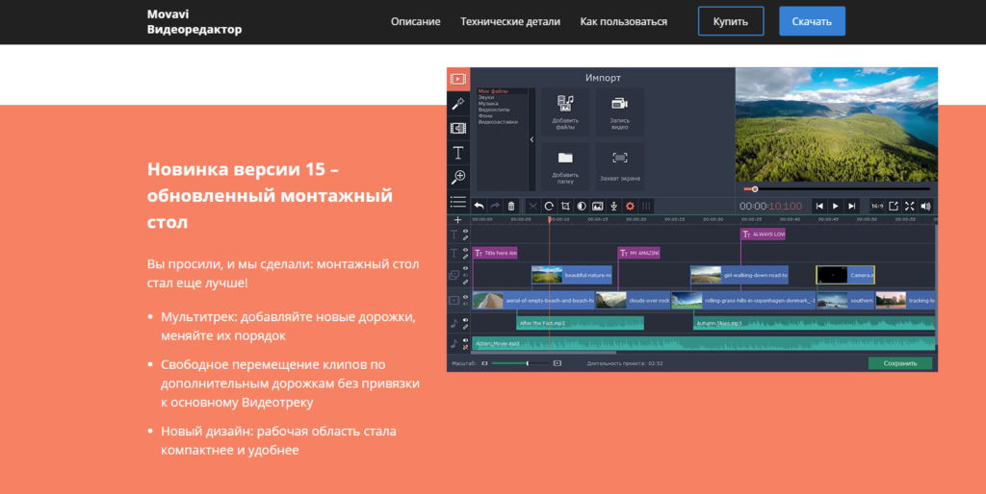The height and width of the screenshot is (494, 986).
Task: Skip to next frame in player
Action: tap(851, 206)
